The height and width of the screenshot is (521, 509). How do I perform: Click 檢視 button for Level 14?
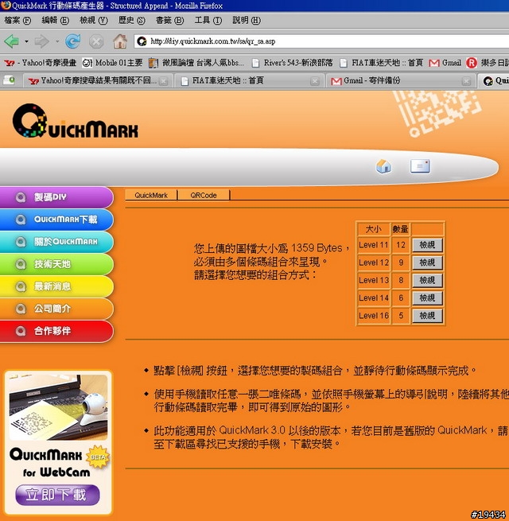click(x=427, y=298)
